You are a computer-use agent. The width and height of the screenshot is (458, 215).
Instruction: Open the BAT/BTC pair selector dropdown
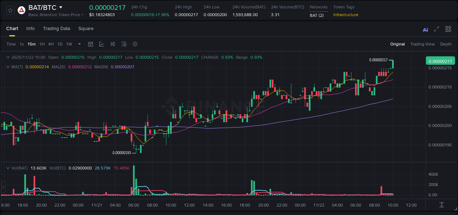(x=61, y=7)
